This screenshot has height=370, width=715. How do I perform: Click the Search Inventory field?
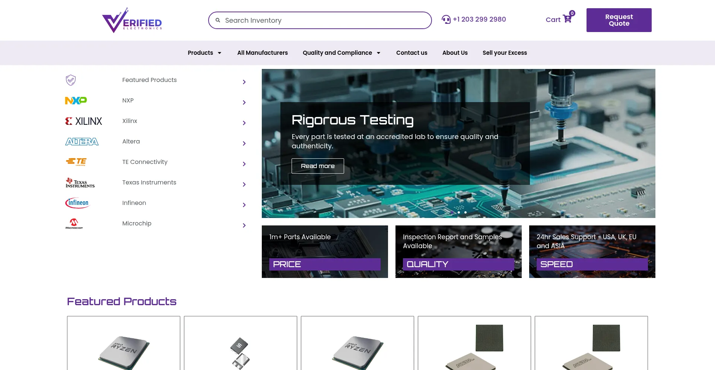[x=320, y=20]
